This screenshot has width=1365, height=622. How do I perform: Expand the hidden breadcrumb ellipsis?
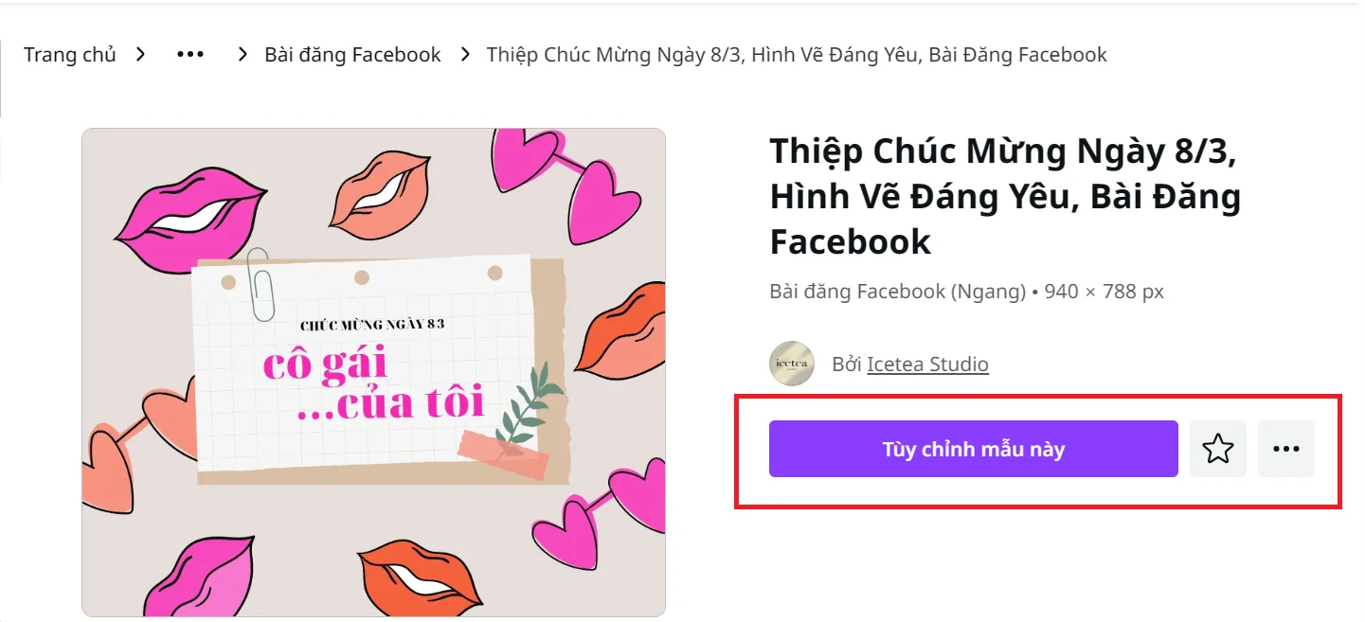[189, 54]
